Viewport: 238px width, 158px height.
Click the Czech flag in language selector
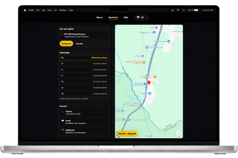138,17
